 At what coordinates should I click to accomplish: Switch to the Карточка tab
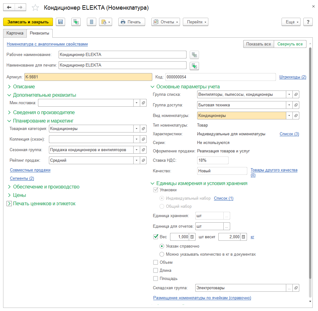[15, 33]
